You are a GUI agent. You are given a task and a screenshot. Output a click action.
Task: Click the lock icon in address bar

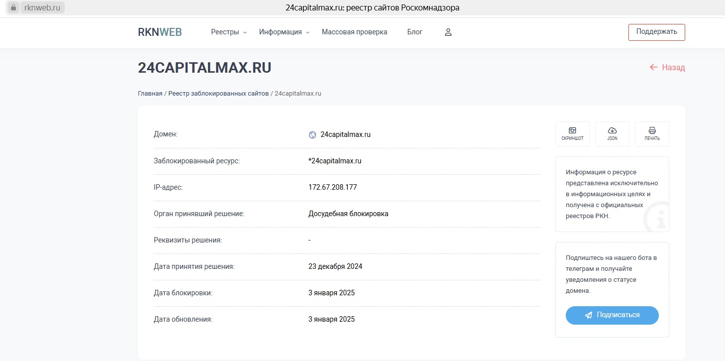point(13,7)
